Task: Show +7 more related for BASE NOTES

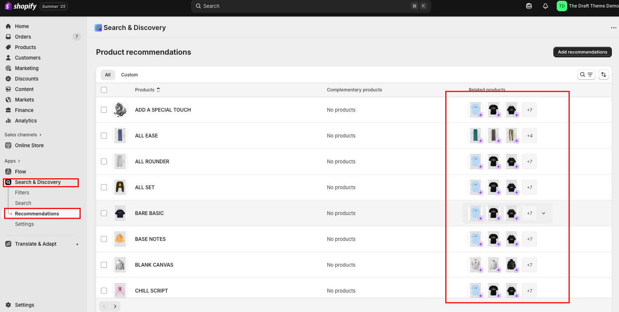Action: click(529, 239)
